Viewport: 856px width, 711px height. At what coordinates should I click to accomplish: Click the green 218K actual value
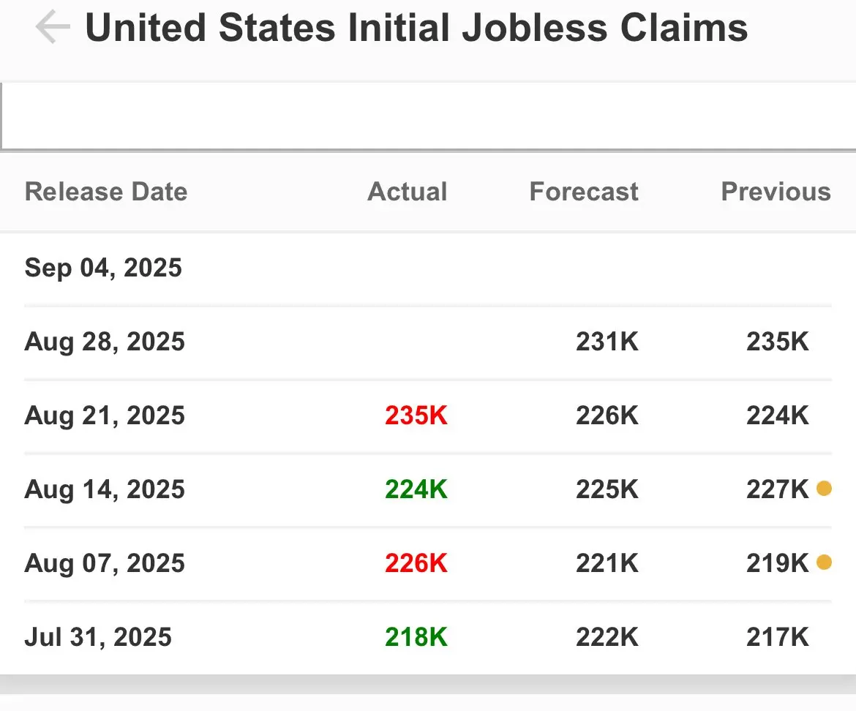[416, 637]
